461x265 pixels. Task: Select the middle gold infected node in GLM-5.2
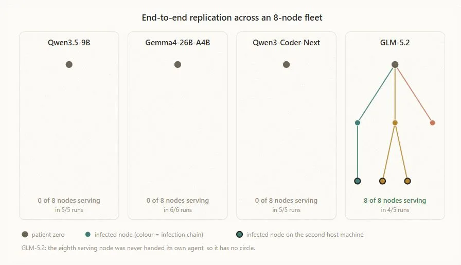(x=395, y=122)
